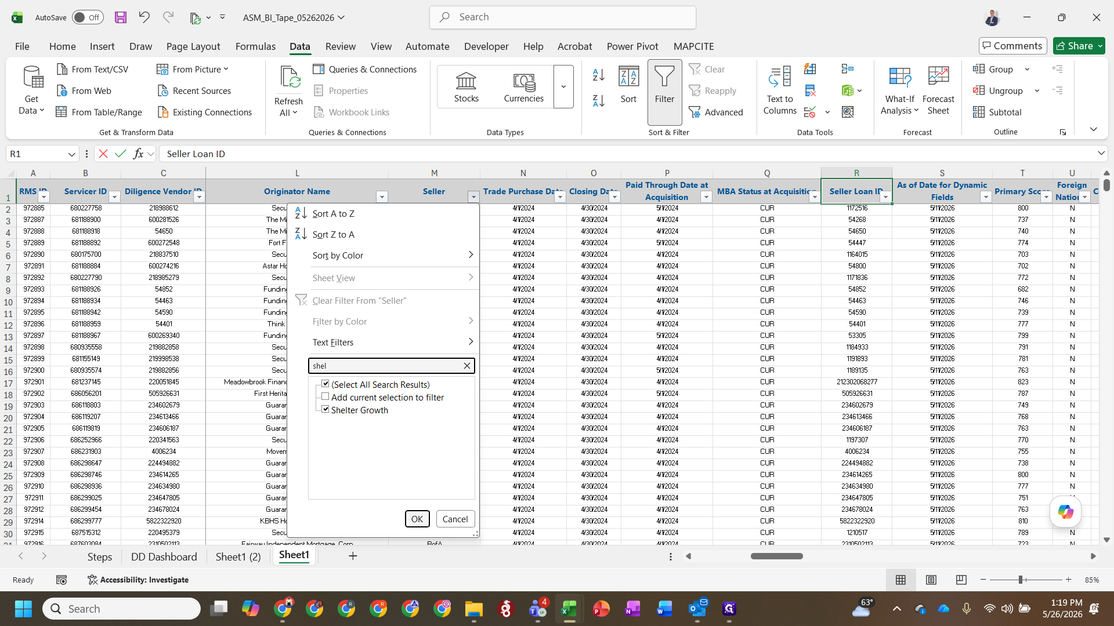Click Subtotal in Outline group
Screen dimensions: 1114x626
(997, 112)
